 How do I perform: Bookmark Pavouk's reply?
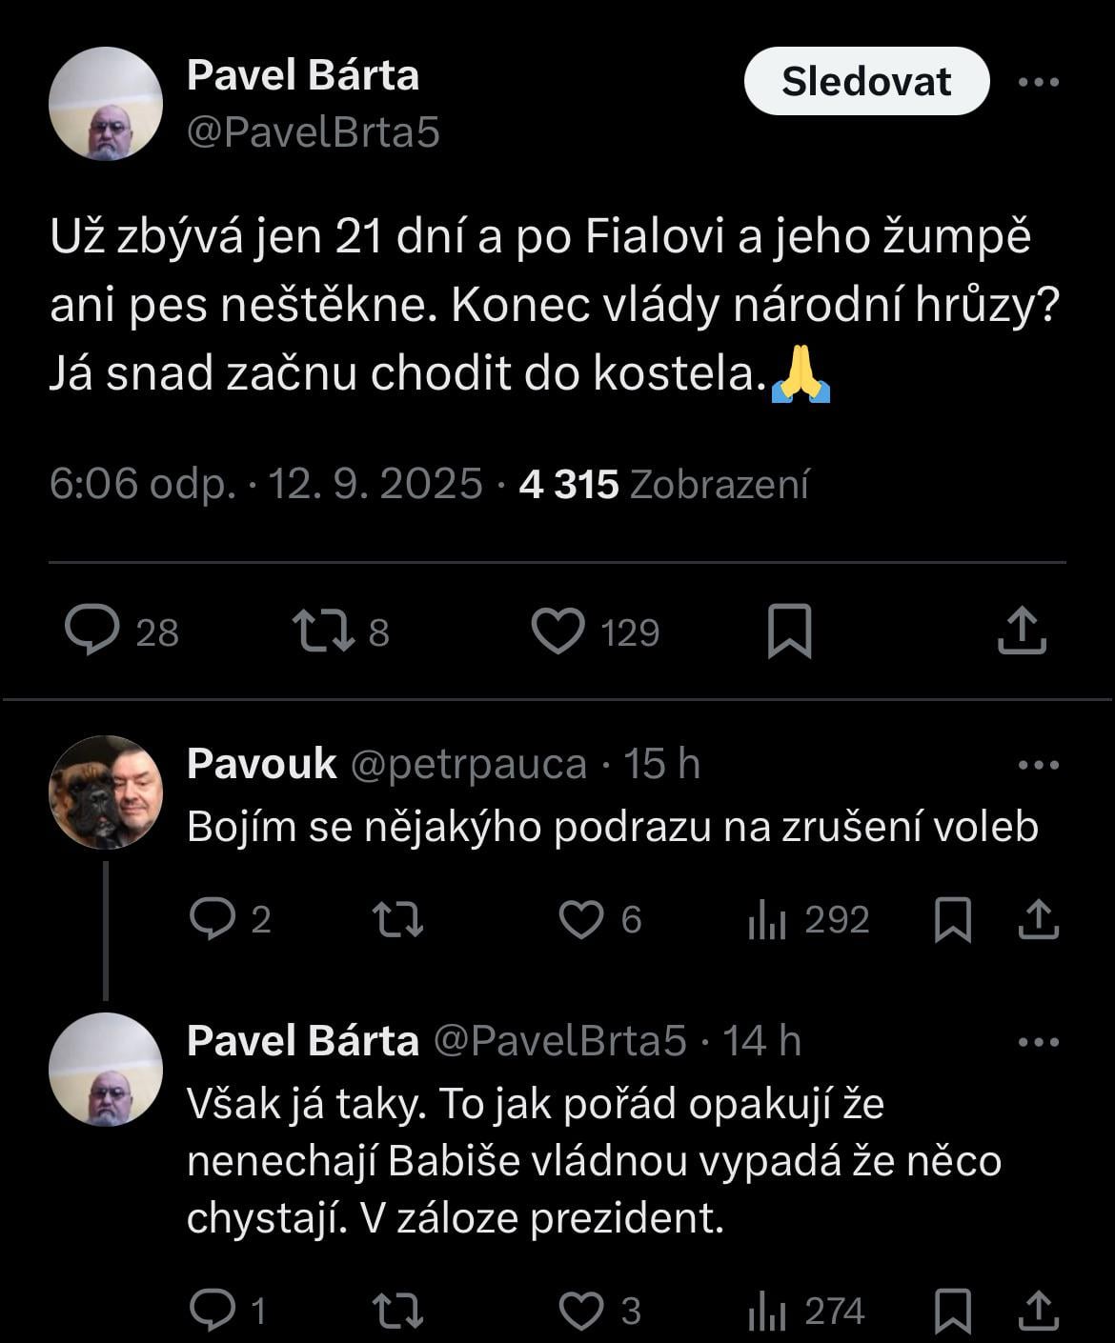(952, 919)
